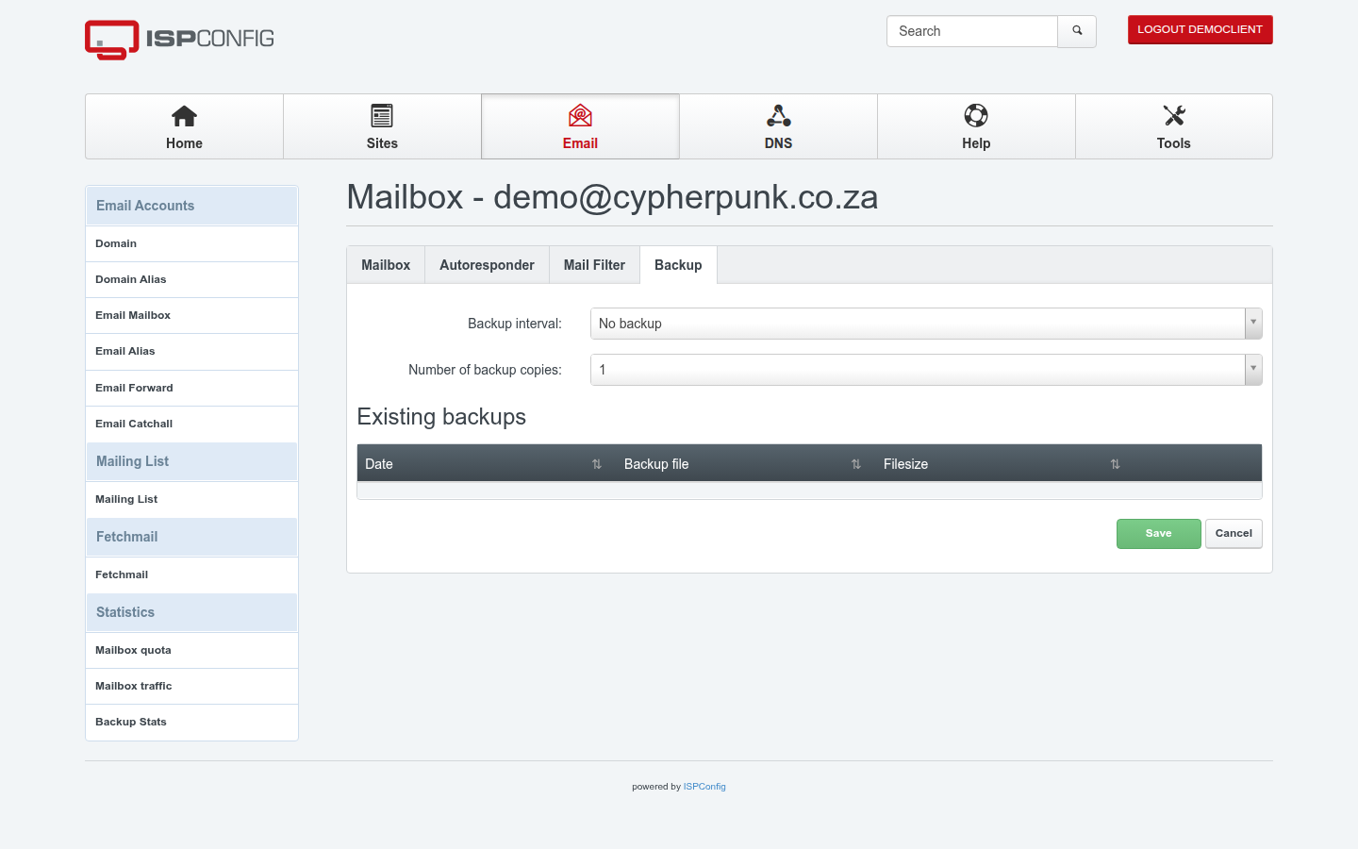Screen dimensions: 1358x849
Task: Open the Mailing List sidebar item
Action: 191,499
